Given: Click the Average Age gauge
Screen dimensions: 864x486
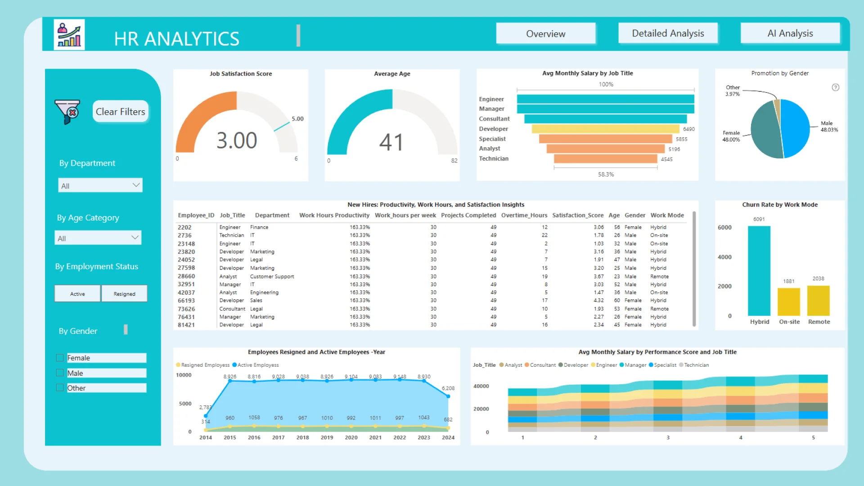Looking at the screenshot, I should point(392,122).
